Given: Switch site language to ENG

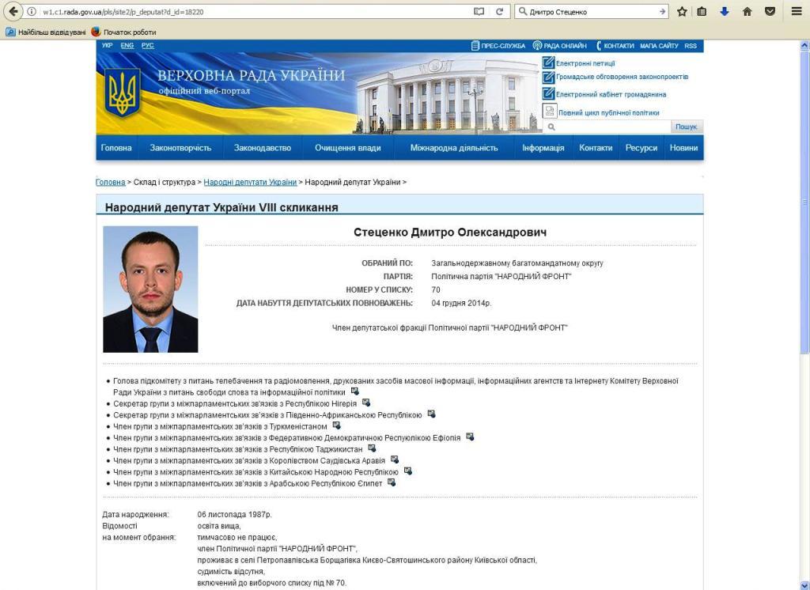Looking at the screenshot, I should coord(127,46).
